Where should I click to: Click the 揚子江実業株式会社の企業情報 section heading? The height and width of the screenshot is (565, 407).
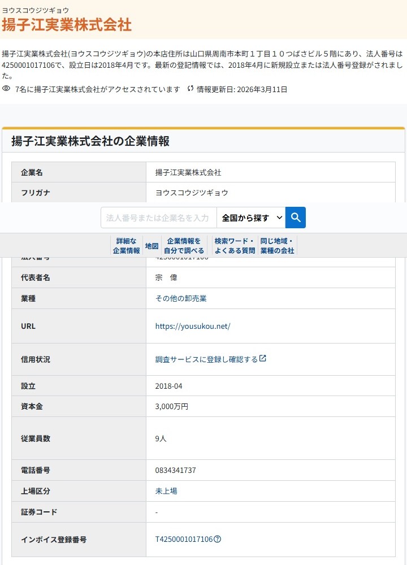pyautogui.click(x=90, y=141)
